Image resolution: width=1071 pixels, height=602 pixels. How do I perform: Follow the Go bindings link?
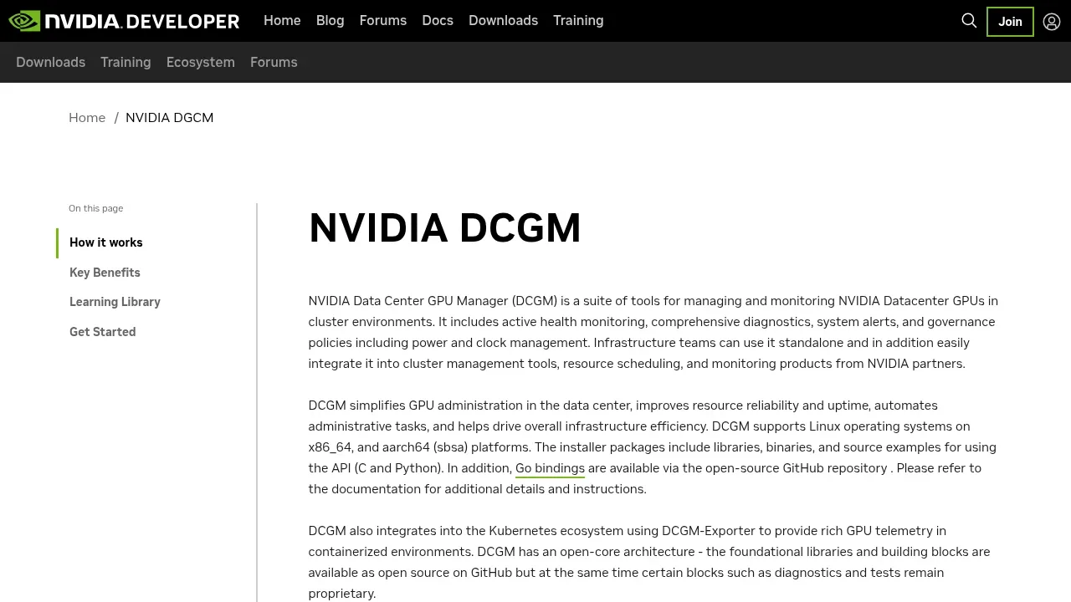tap(550, 468)
